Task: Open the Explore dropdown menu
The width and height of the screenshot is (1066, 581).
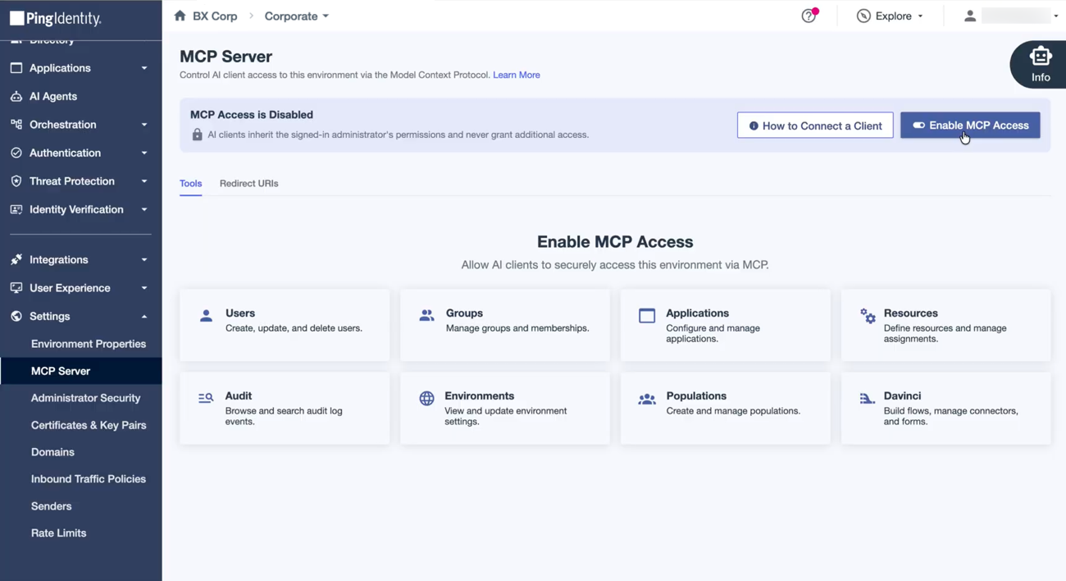Action: pos(891,16)
